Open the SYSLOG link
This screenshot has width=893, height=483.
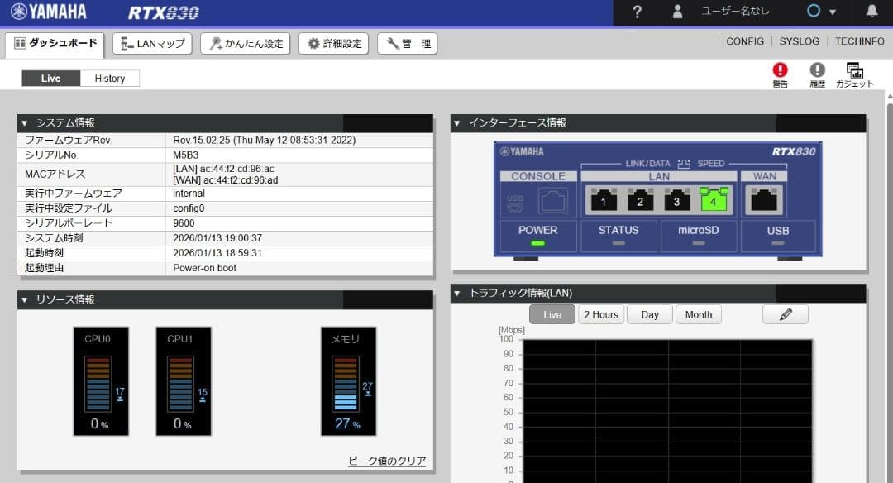point(799,41)
